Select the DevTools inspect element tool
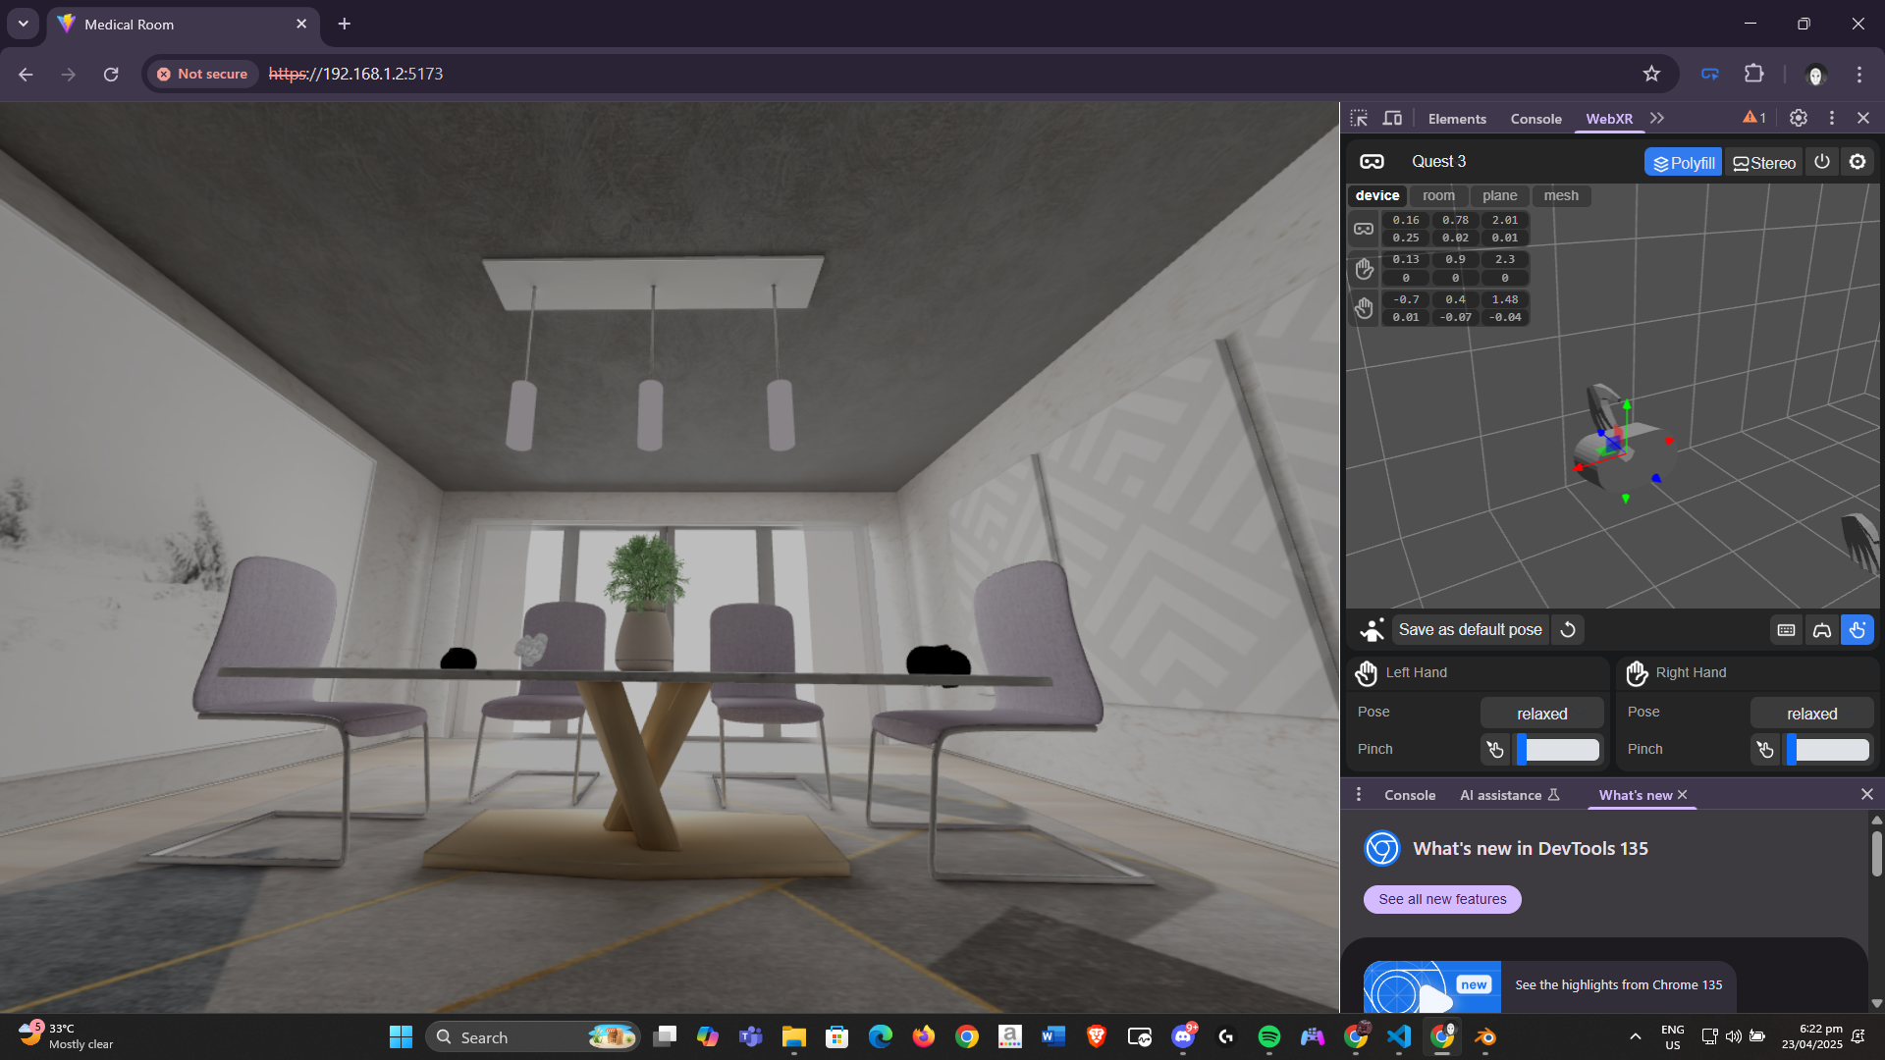Image resolution: width=1885 pixels, height=1060 pixels. (1359, 118)
